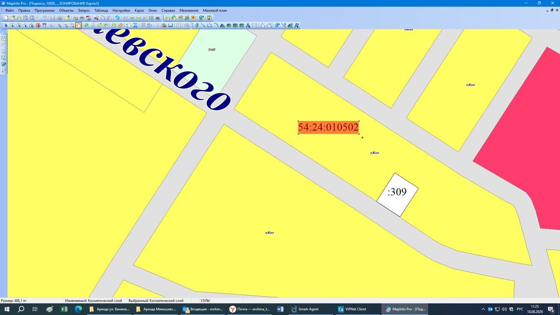Click the globe with arrow toolbar icon
Viewport: 560px width, 315px height.
pos(201,18)
